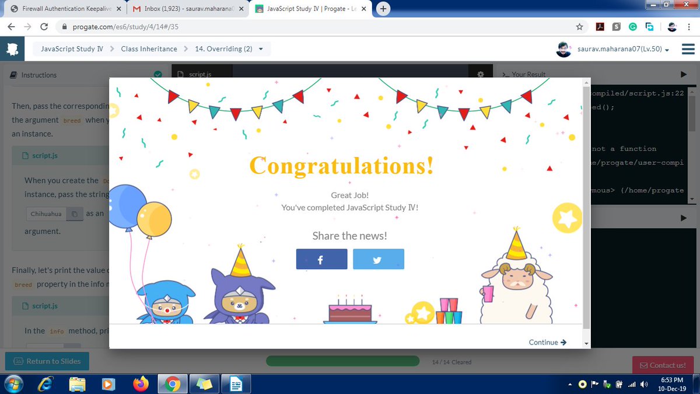Open the hamburger menu in the Progate header
700x394 pixels.
[688, 49]
